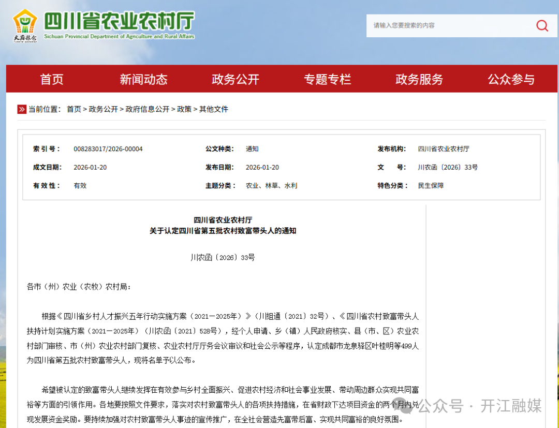Click the red double-arrow breadcrumb icon
This screenshot has width=559, height=428.
point(22,109)
